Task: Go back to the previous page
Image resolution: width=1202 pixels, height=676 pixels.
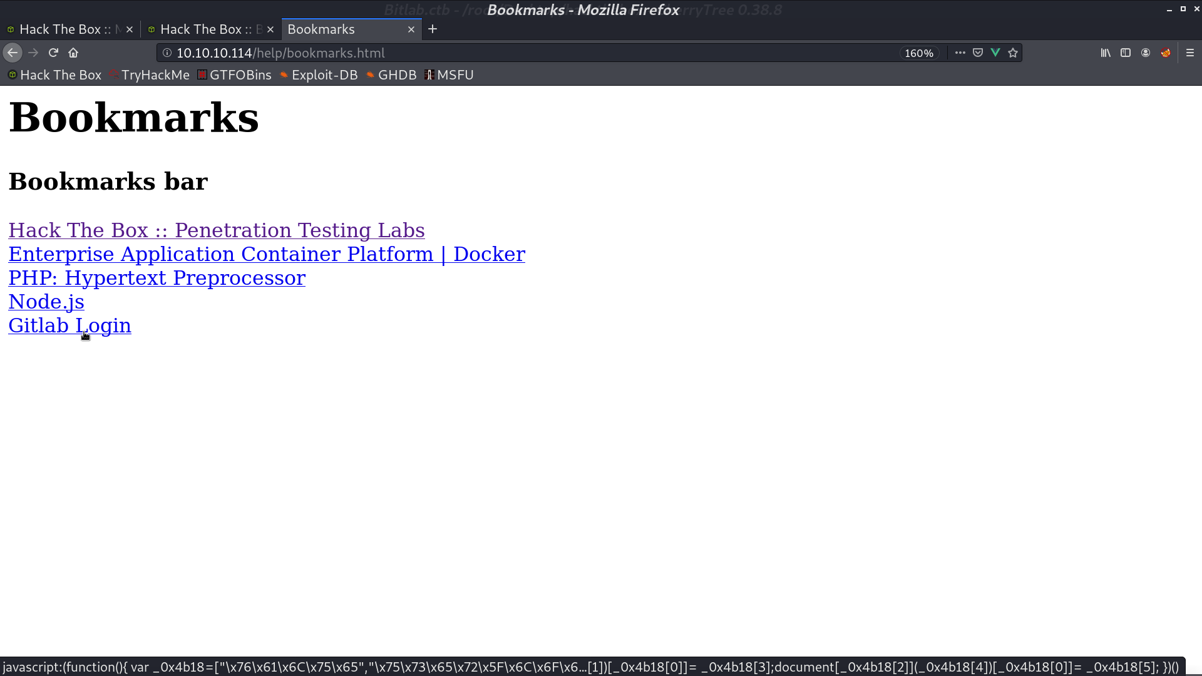Action: pos(13,53)
